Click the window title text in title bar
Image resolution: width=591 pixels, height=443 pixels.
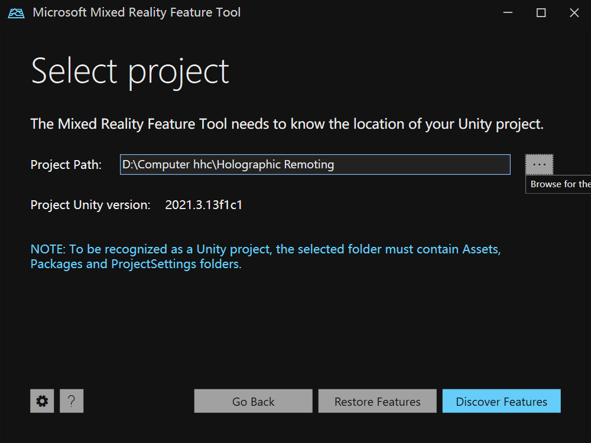(137, 12)
